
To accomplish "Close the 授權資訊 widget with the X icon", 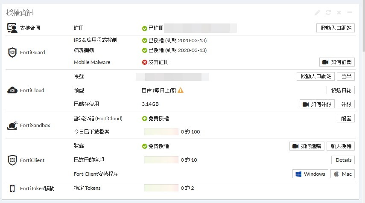I will (339, 12).
